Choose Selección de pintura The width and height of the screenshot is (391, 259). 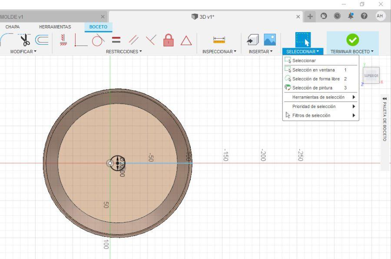point(321,88)
